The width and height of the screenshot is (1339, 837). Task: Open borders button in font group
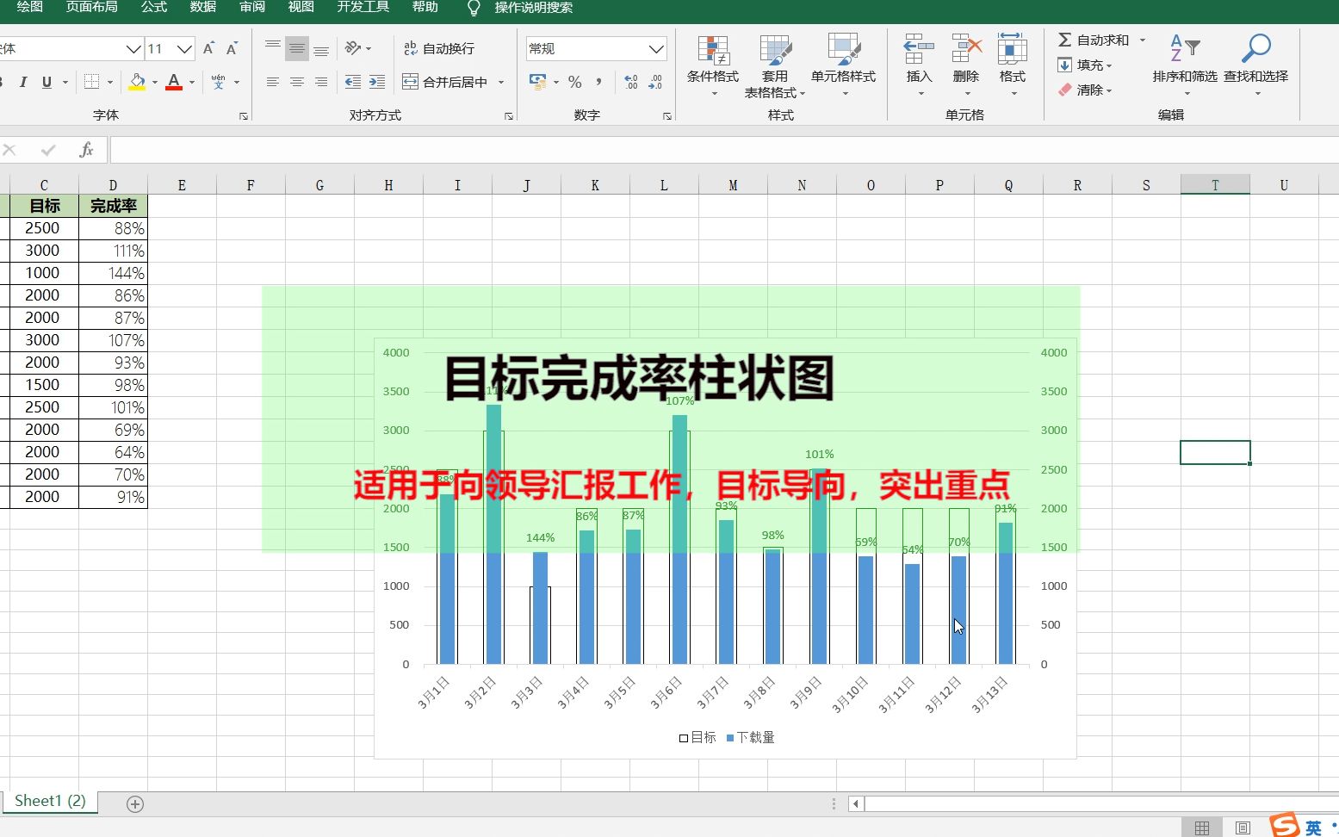click(x=92, y=82)
